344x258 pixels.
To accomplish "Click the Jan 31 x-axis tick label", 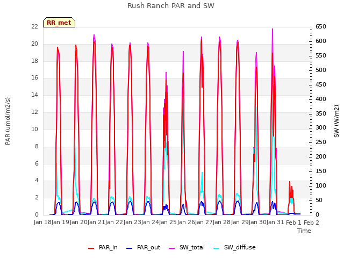I will point(275,223).
